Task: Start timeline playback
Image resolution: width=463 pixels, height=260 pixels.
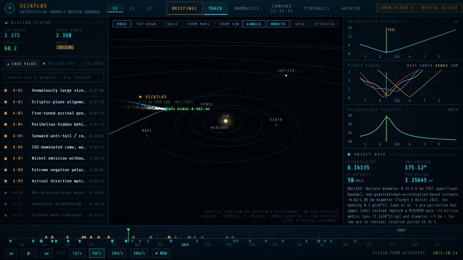Action: click(29, 253)
